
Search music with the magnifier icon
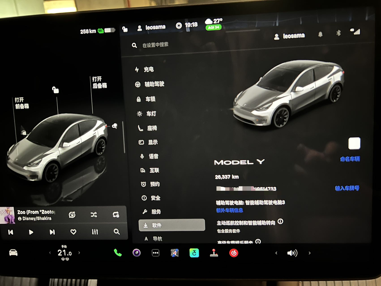pos(117,232)
